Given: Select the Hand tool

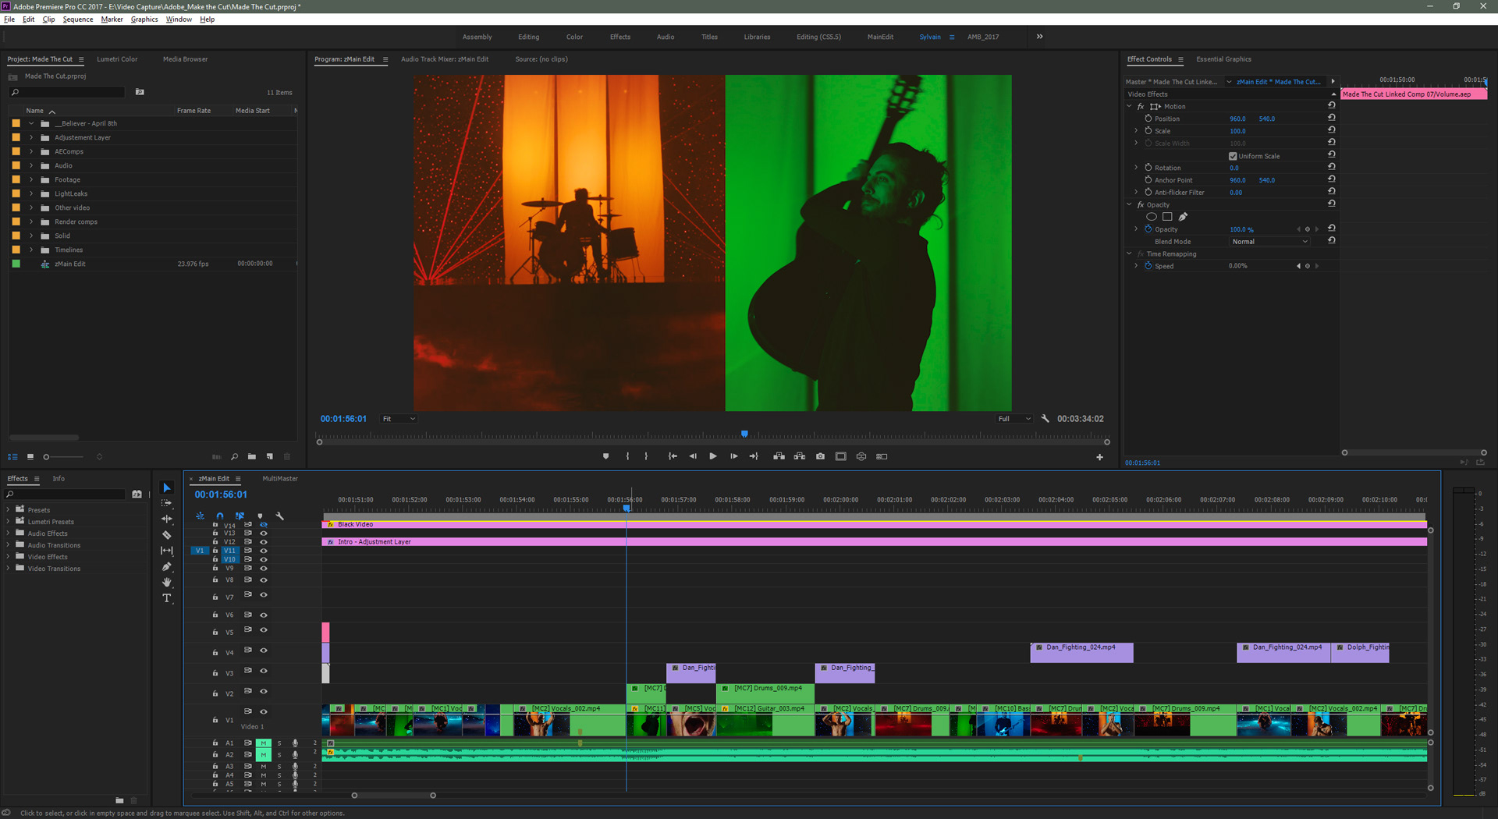Looking at the screenshot, I should click(x=166, y=583).
